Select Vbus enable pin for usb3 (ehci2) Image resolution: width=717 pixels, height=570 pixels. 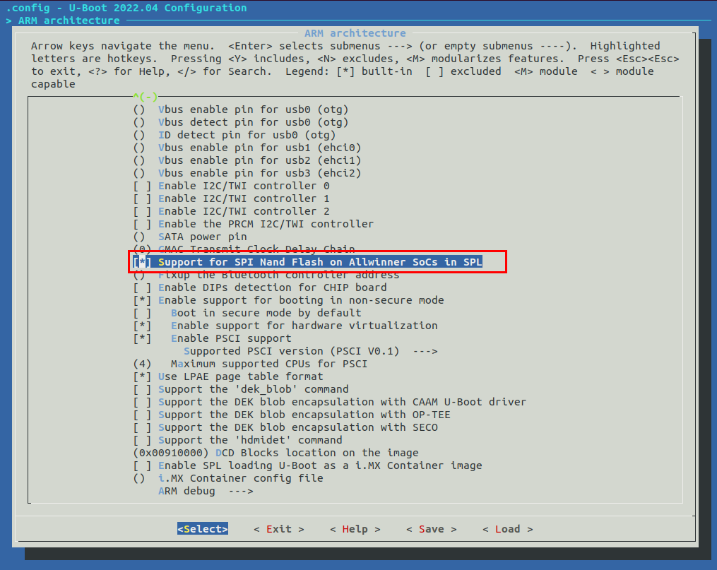[247, 173]
